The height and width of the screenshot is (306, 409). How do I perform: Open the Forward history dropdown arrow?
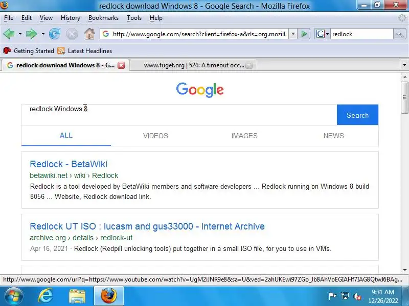pos(43,34)
